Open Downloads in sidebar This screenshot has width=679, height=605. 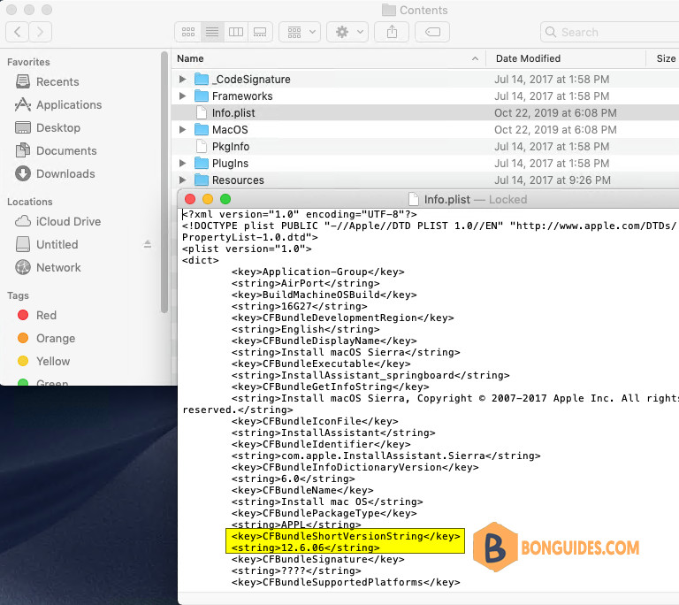coord(55,173)
